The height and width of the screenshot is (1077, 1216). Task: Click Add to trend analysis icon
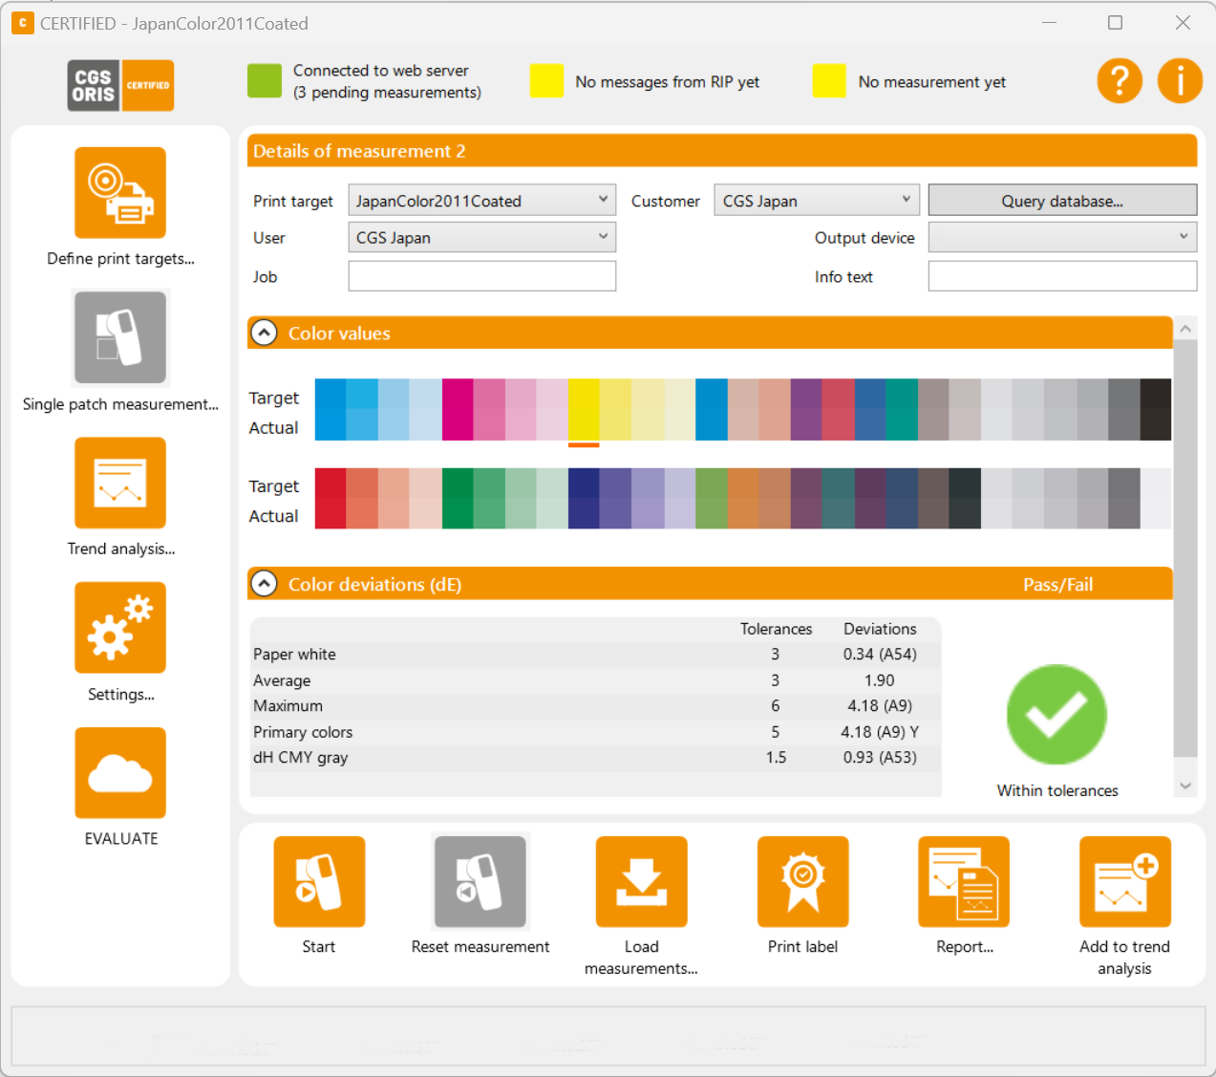(x=1125, y=882)
